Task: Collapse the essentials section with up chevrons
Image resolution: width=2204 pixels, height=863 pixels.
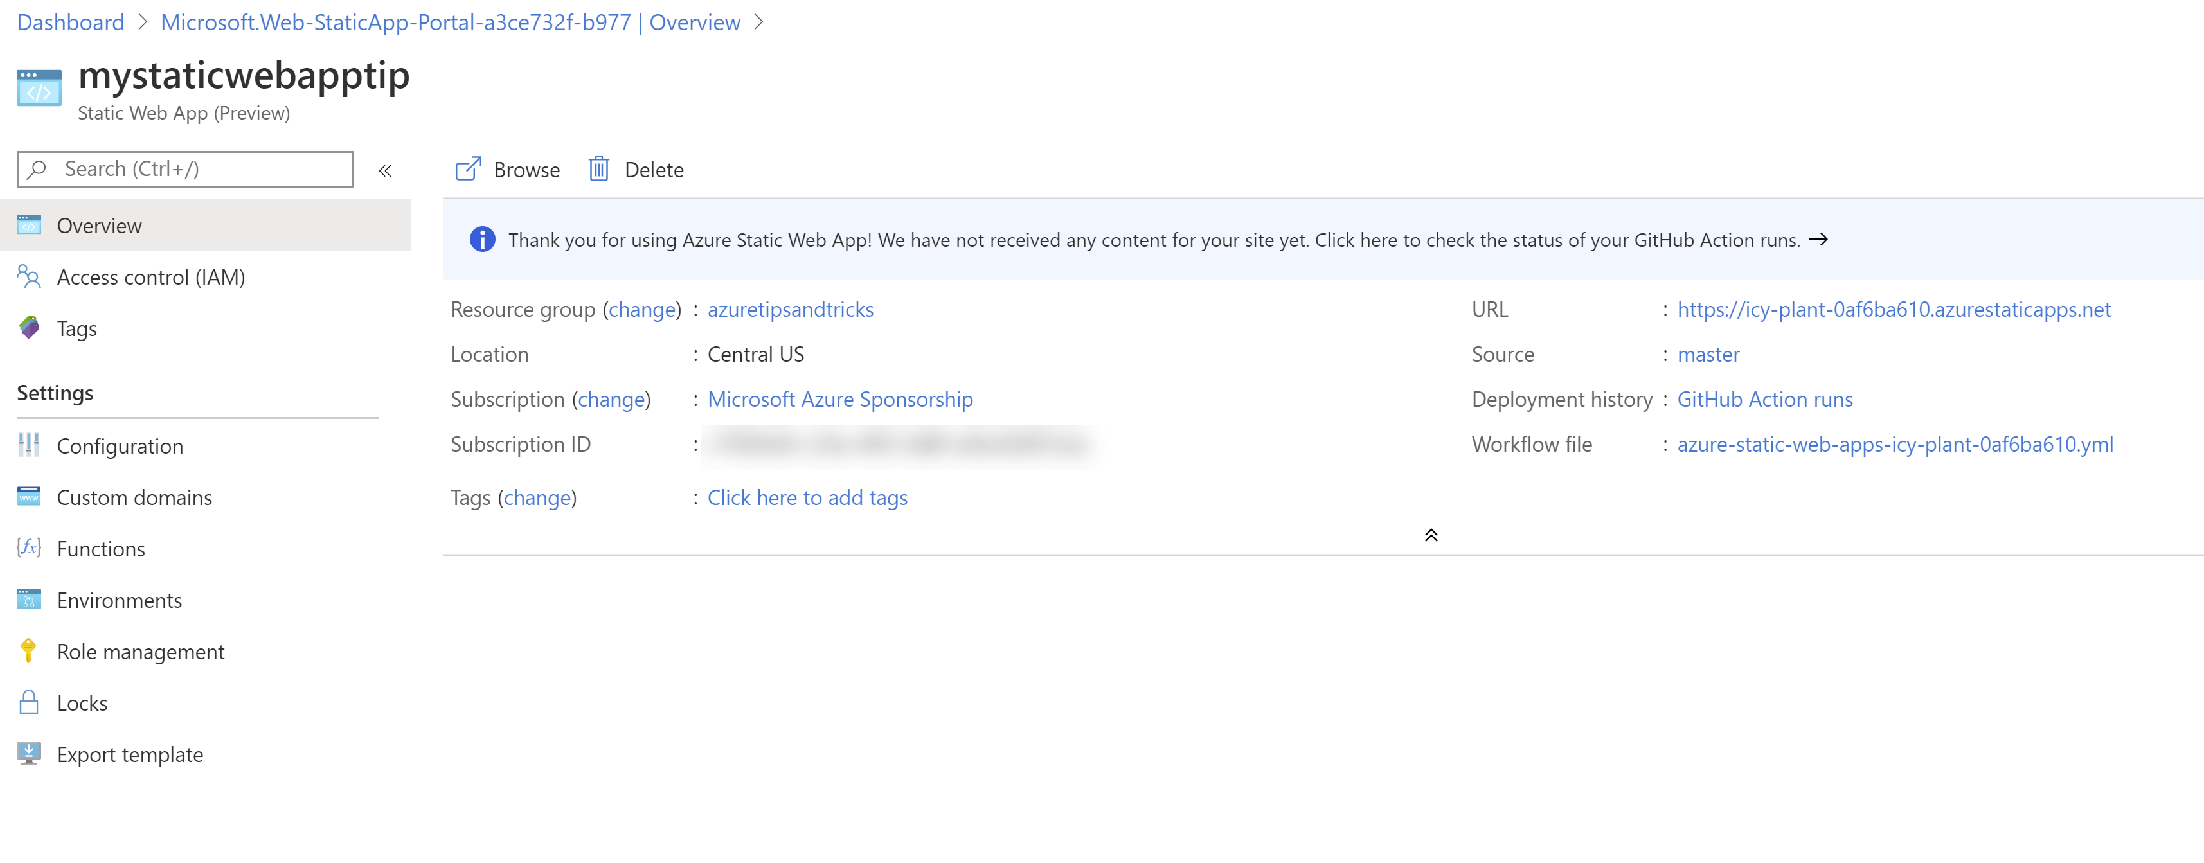Action: tap(1431, 535)
